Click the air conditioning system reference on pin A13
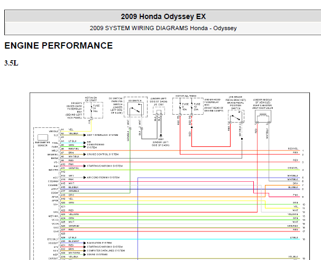The width and height of the screenshot is (321, 260). point(103,178)
